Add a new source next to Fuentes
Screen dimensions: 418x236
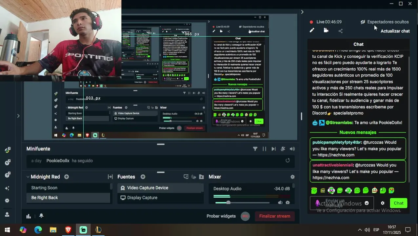(143, 177)
